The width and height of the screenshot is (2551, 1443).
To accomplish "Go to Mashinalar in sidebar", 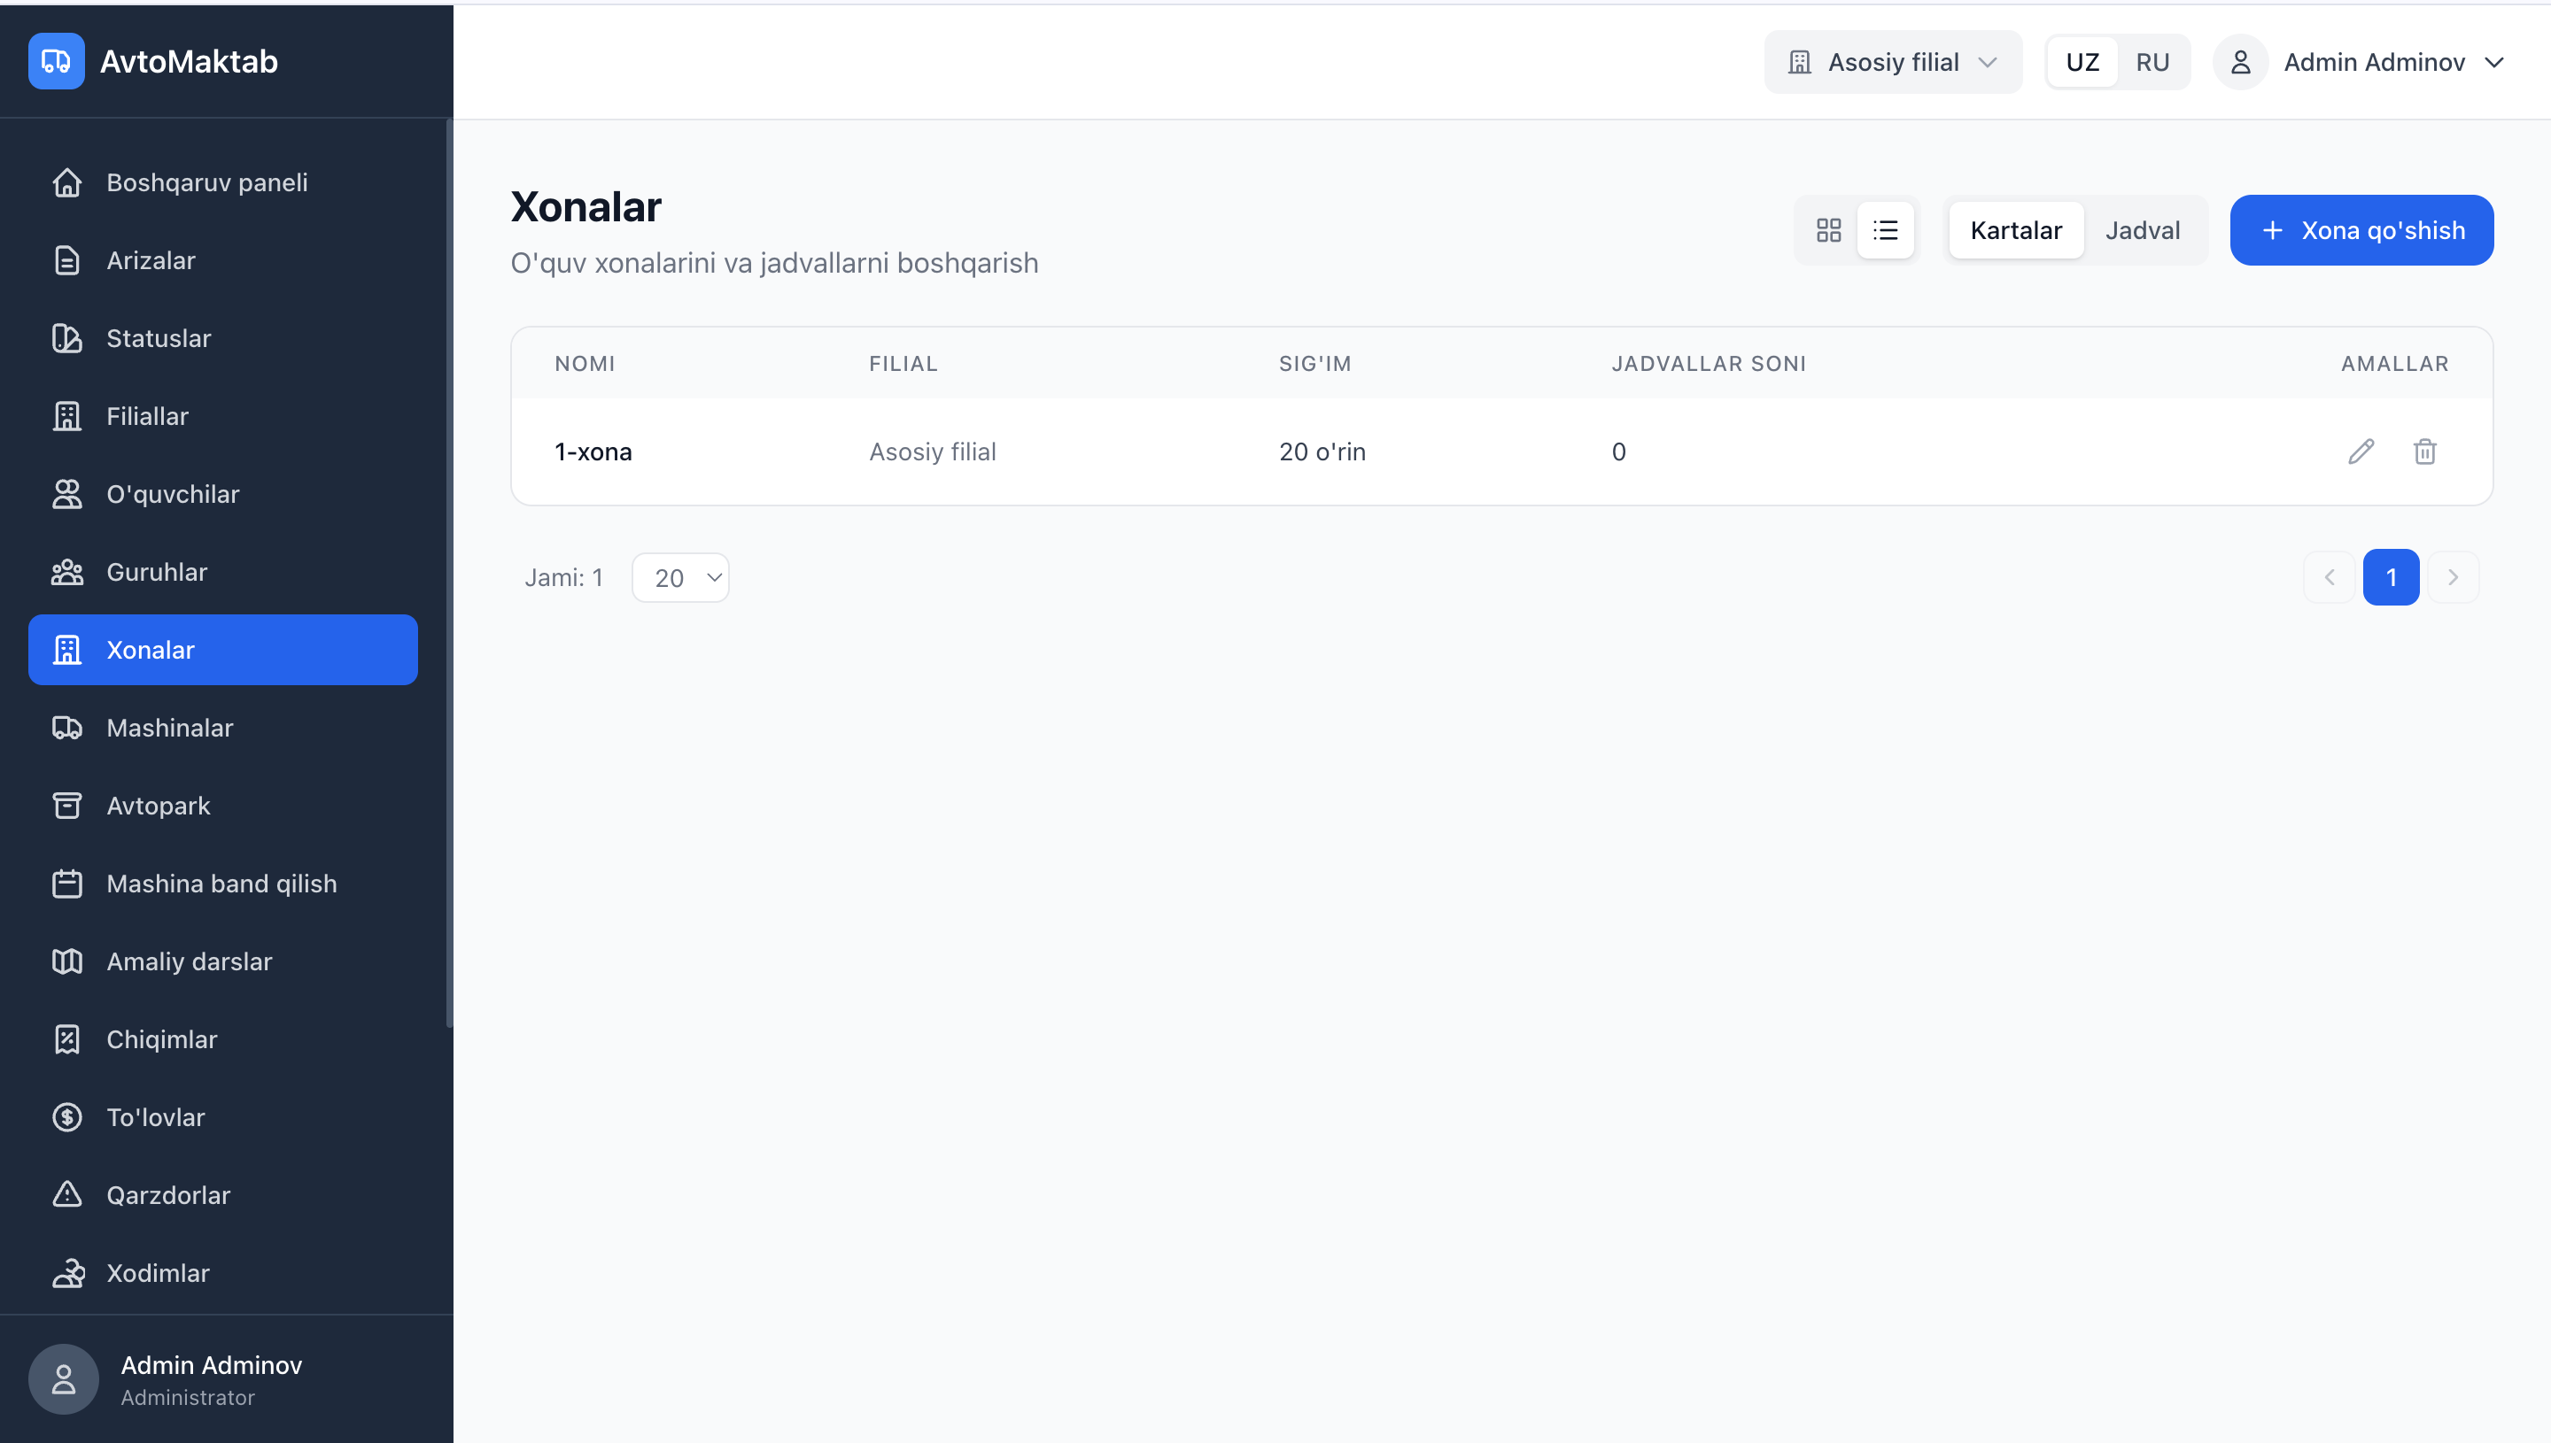I will coord(169,728).
